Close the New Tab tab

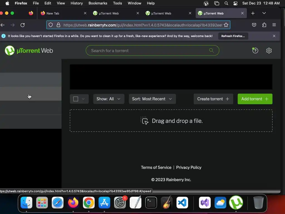tap(85, 13)
